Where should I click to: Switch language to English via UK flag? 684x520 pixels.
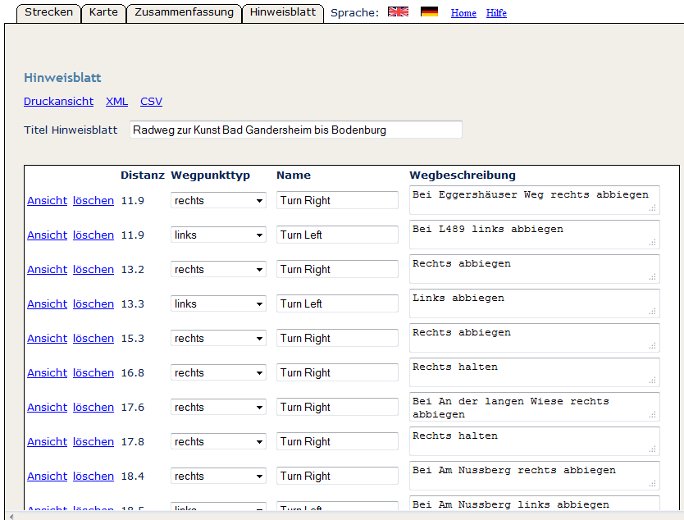(398, 12)
